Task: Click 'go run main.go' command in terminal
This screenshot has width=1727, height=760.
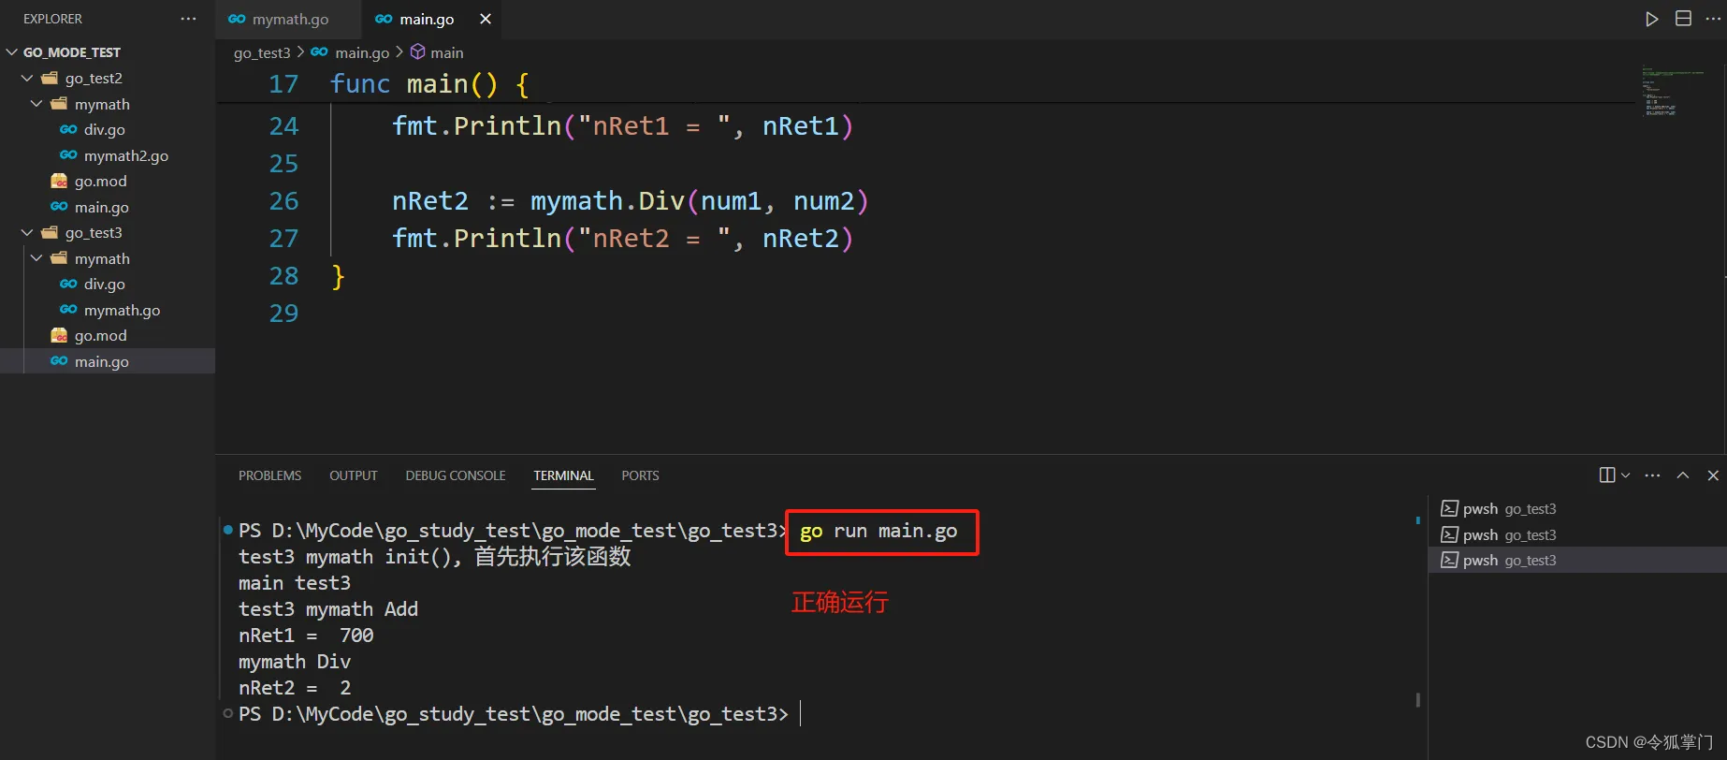Action: tap(878, 532)
